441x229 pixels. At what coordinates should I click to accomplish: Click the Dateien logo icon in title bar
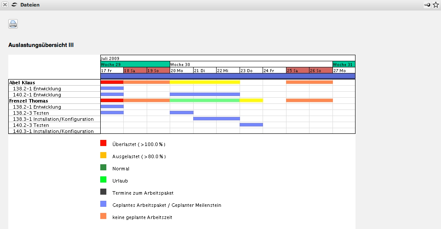tap(14, 5)
